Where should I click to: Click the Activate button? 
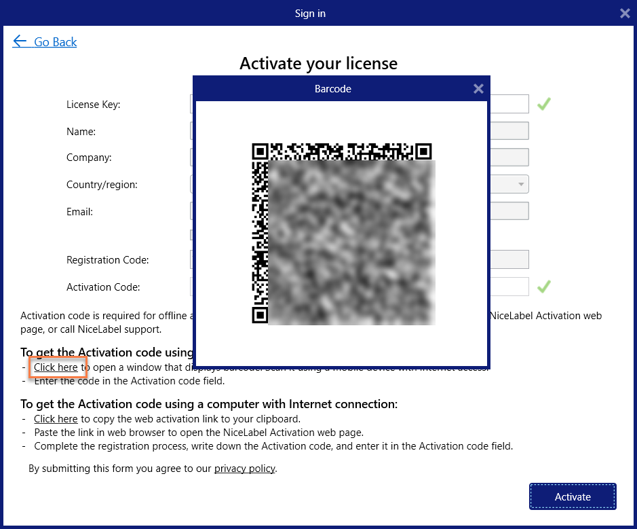(x=572, y=496)
